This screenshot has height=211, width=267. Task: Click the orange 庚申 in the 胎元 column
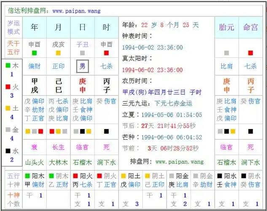tap(227, 86)
